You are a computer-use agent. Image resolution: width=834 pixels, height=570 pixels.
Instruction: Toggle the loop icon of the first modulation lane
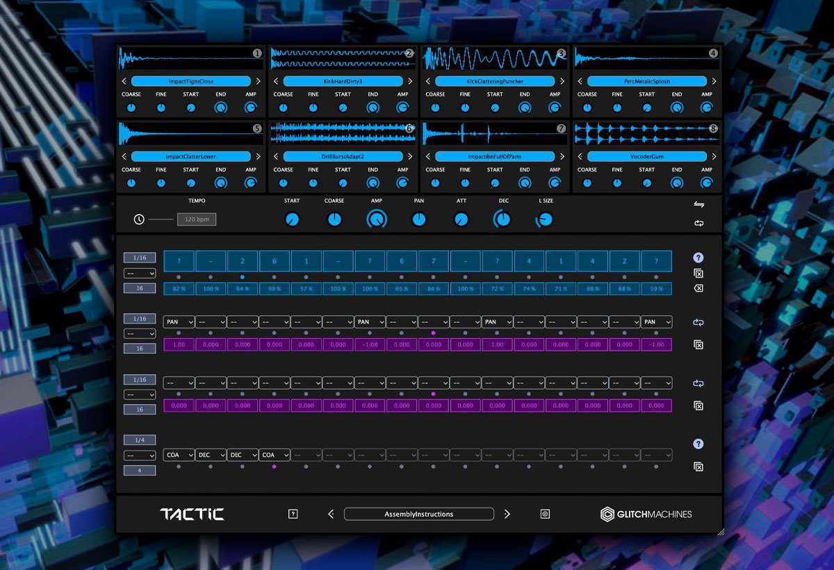pyautogui.click(x=698, y=322)
